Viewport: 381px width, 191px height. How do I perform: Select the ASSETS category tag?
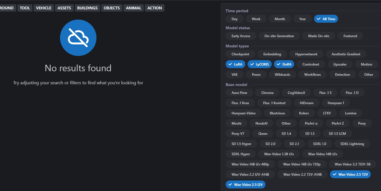[64, 8]
